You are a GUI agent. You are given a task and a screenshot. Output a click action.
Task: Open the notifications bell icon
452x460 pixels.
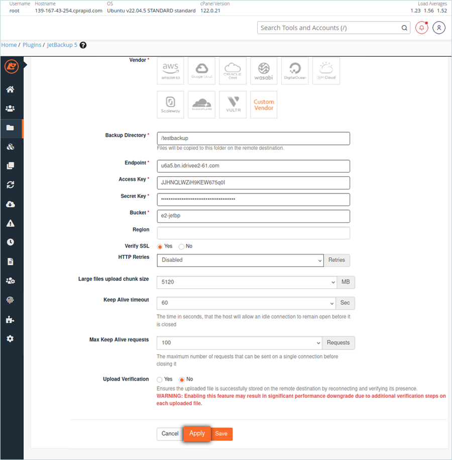pos(421,28)
